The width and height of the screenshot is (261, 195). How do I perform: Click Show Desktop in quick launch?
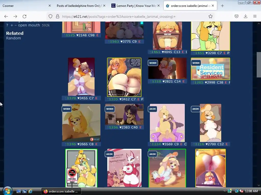coord(18,191)
